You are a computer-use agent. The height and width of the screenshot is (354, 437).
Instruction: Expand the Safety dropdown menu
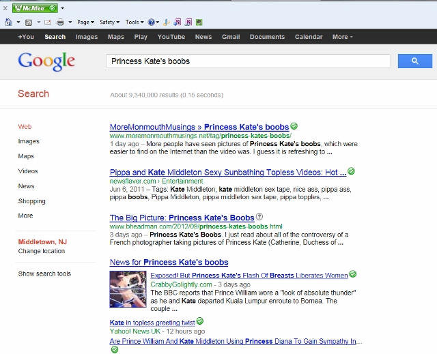(x=109, y=22)
